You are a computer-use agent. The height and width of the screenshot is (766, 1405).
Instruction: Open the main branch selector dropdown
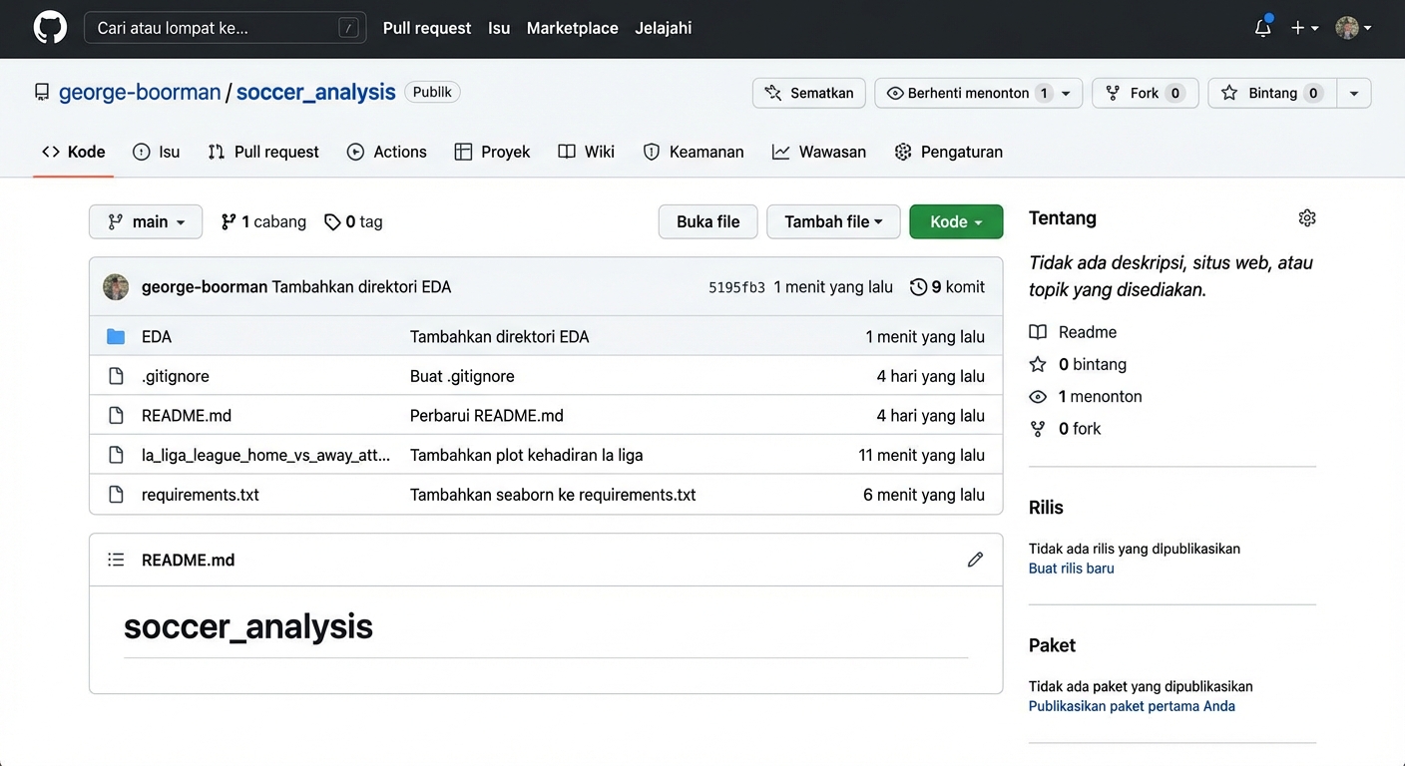pyautogui.click(x=146, y=221)
